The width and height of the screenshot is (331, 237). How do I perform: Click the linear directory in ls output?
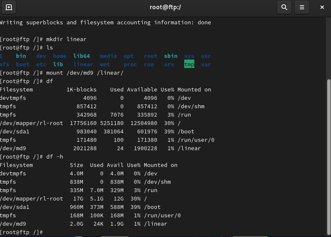83,64
